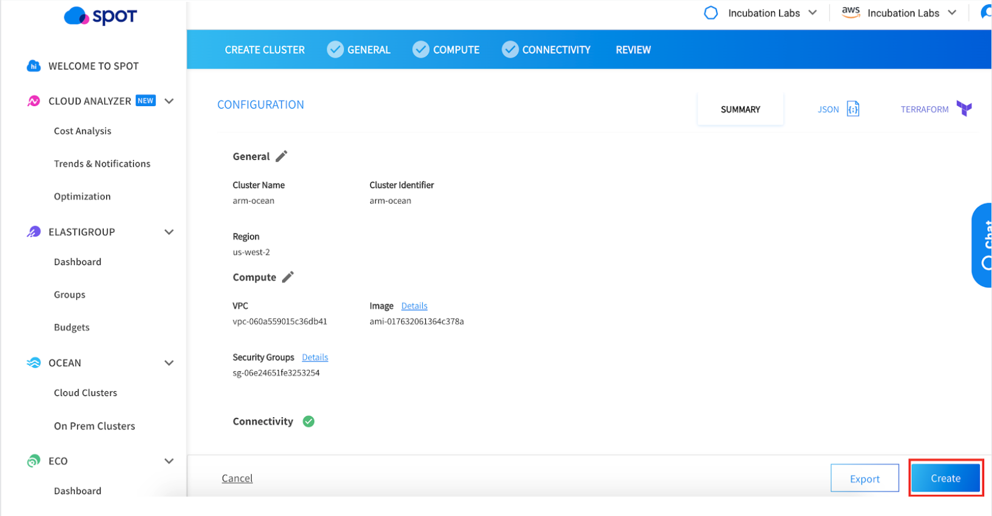Screen dimensions: 992x516
Task: Click the General step checkmark
Action: pyautogui.click(x=335, y=50)
